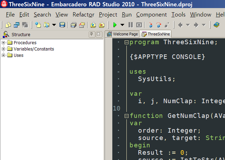
Task: Open the recent projects dropdown arrow
Action: [x=54, y=25]
